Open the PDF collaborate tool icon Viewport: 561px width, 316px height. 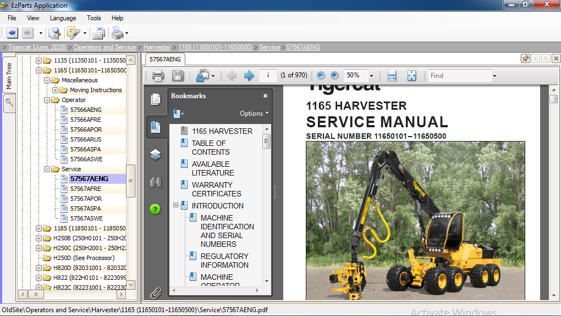click(x=202, y=75)
